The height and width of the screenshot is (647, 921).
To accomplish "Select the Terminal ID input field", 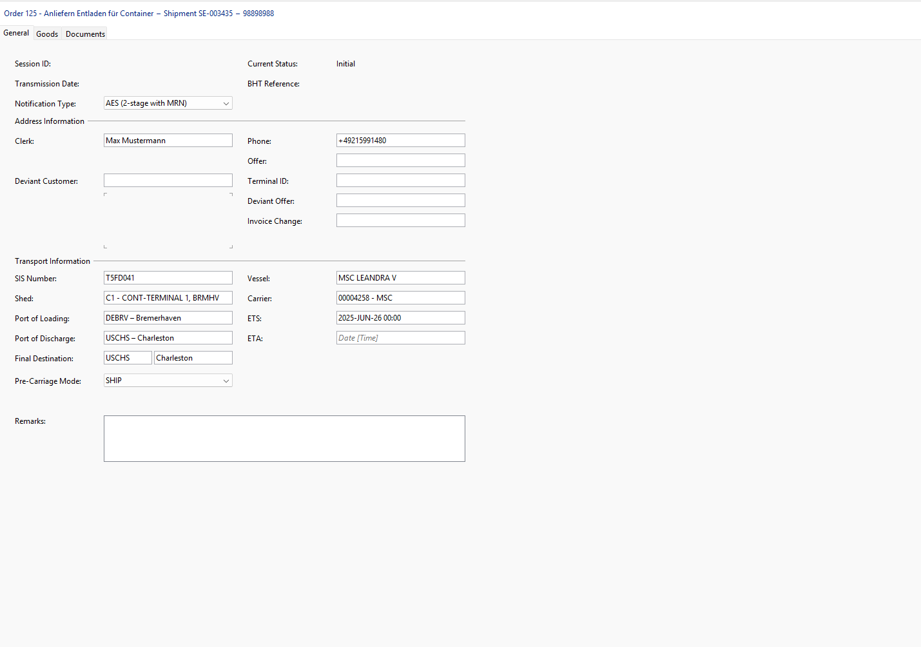I will (x=401, y=181).
